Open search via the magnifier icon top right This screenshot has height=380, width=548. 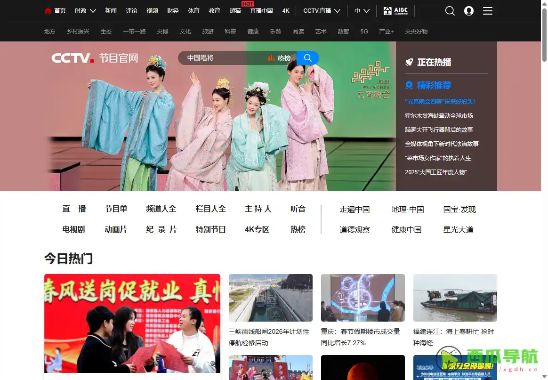pos(450,10)
